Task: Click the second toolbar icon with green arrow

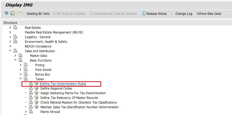Action: (12, 13)
